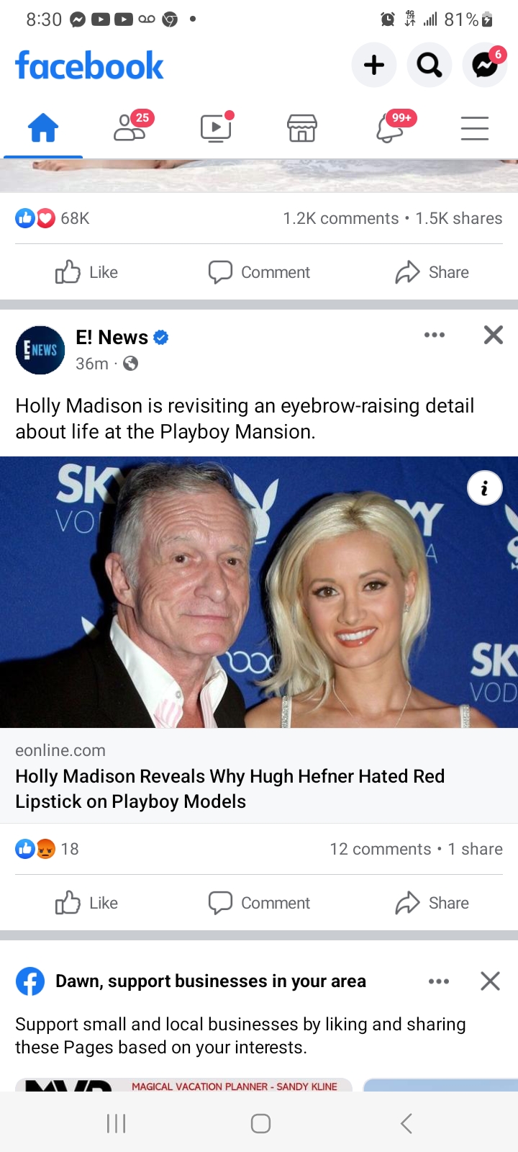View the 12 comments on E! News post
Screen dimensions: 518x1152
coord(380,849)
